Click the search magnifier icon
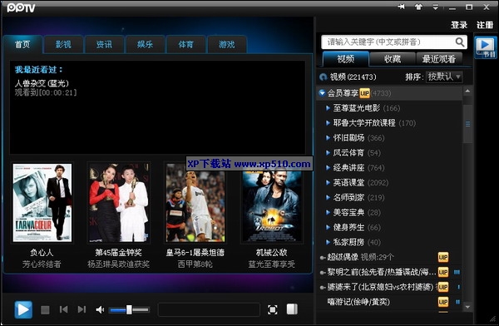This screenshot has height=326, width=499. pos(460,42)
